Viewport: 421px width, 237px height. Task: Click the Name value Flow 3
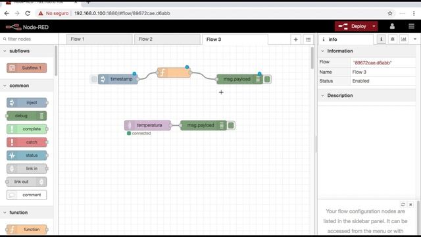click(x=359, y=72)
